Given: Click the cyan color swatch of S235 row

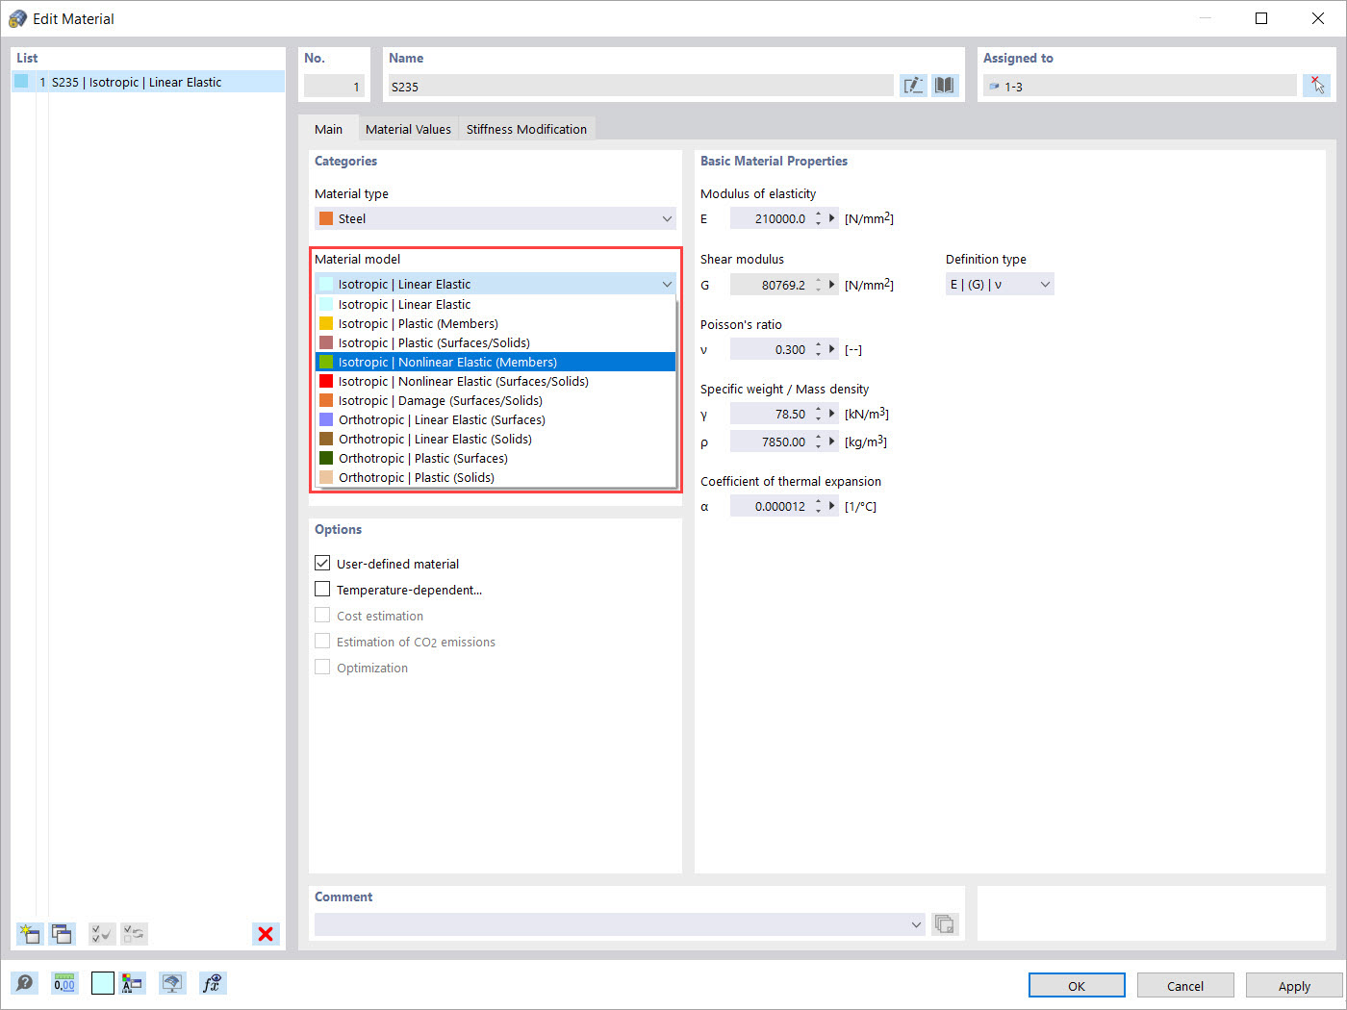Looking at the screenshot, I should pos(22,82).
